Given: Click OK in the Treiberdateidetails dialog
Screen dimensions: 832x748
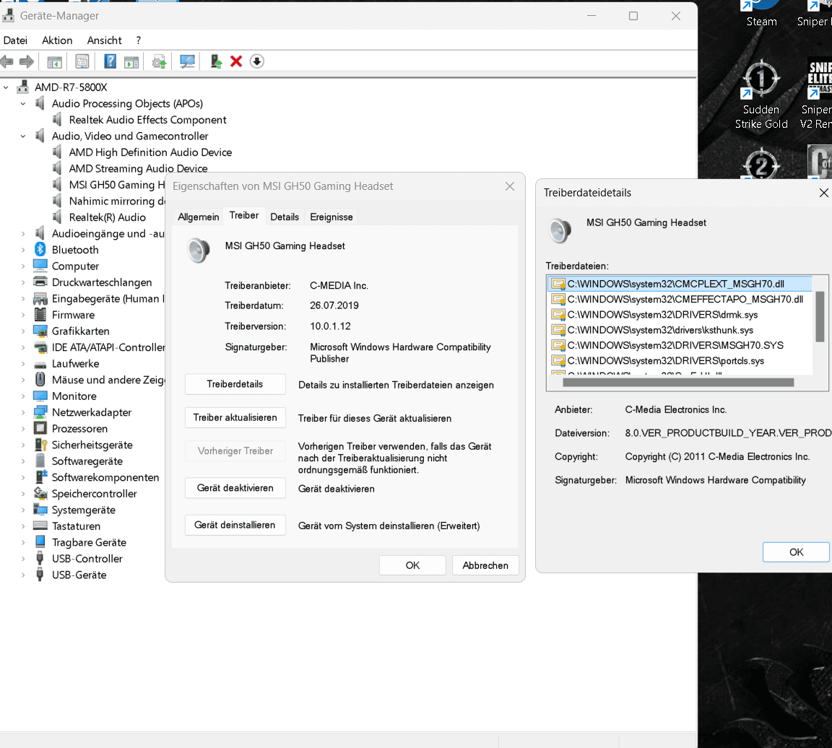Looking at the screenshot, I should (796, 552).
